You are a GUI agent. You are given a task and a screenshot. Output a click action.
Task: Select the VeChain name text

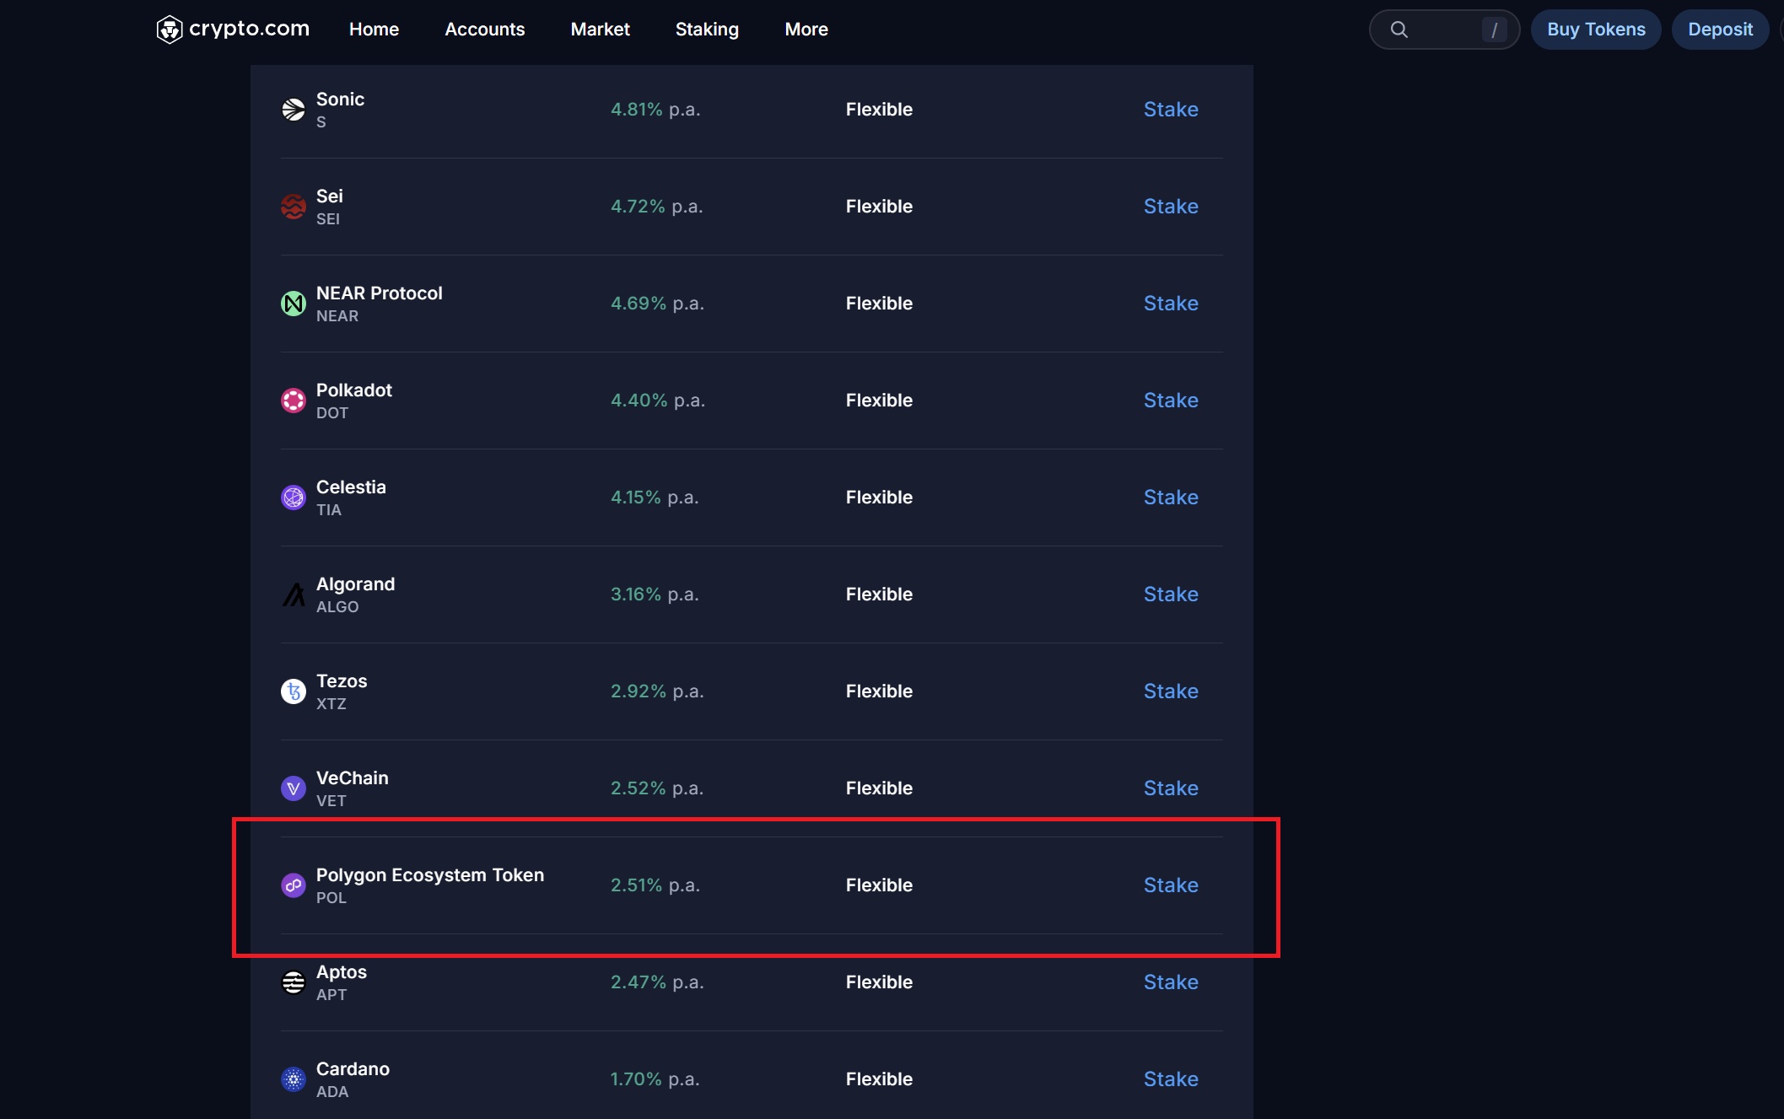(x=353, y=778)
